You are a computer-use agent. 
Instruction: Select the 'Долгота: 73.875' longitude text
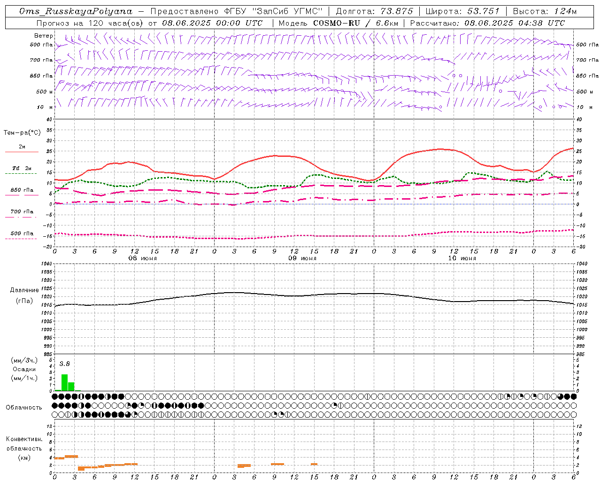[x=374, y=11]
